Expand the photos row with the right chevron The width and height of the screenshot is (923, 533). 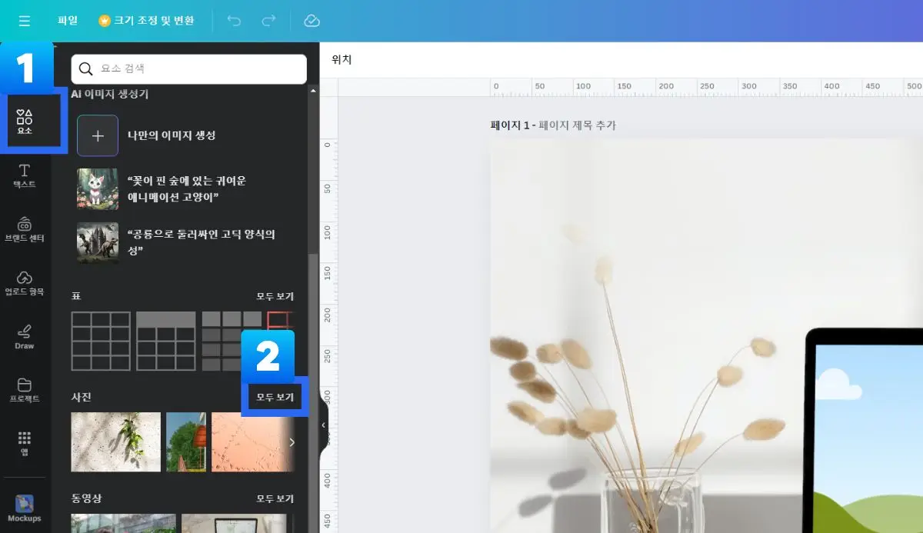tap(292, 441)
